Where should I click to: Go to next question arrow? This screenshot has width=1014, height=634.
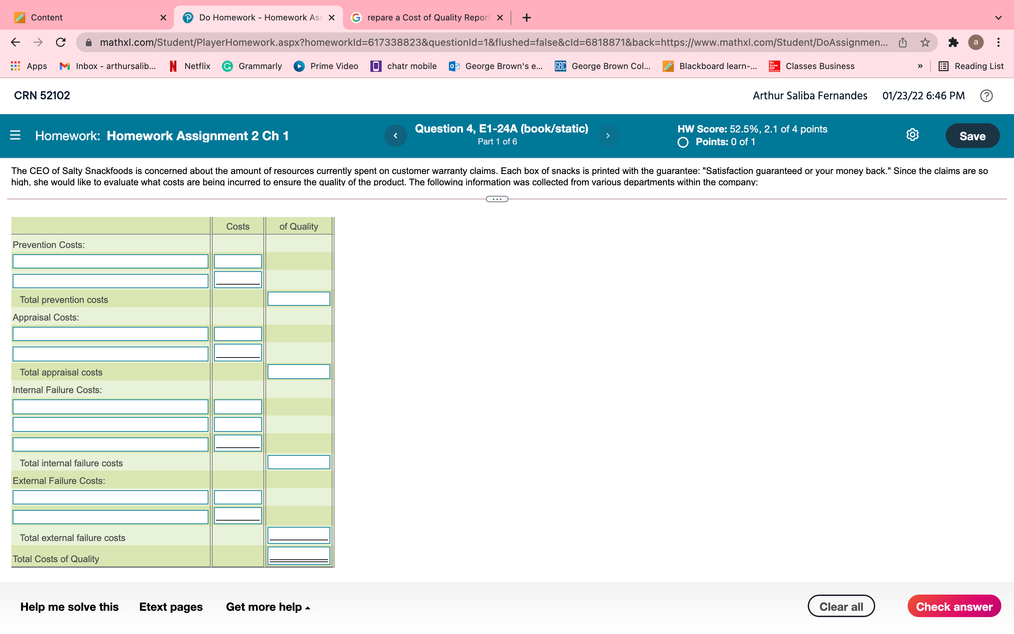click(x=608, y=136)
